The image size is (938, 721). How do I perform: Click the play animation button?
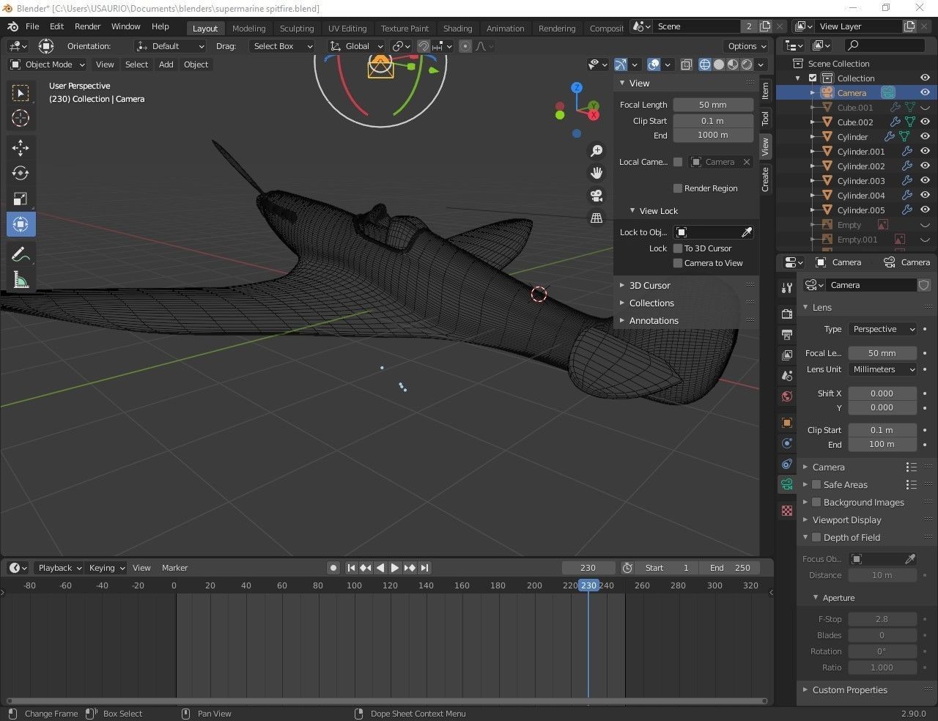pyautogui.click(x=394, y=568)
